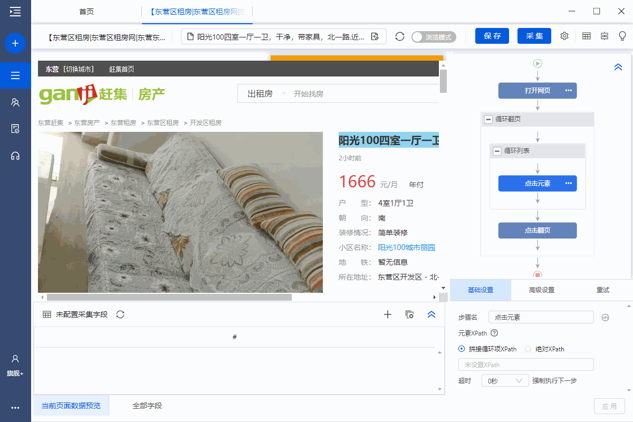Click the 阳光100城市丽园 community link
633x422 pixels.
(x=406, y=247)
